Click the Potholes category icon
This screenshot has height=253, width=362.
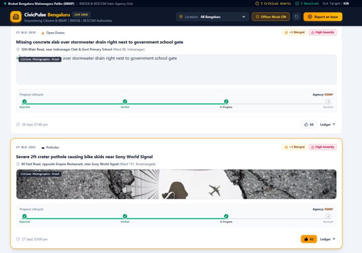[43, 148]
